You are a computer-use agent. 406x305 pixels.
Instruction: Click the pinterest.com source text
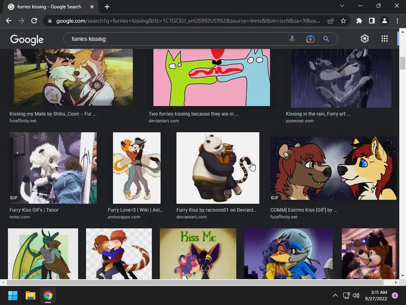pos(300,121)
